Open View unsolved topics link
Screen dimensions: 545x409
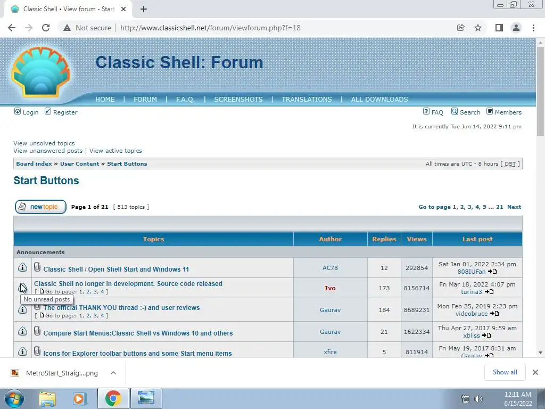[x=44, y=143]
